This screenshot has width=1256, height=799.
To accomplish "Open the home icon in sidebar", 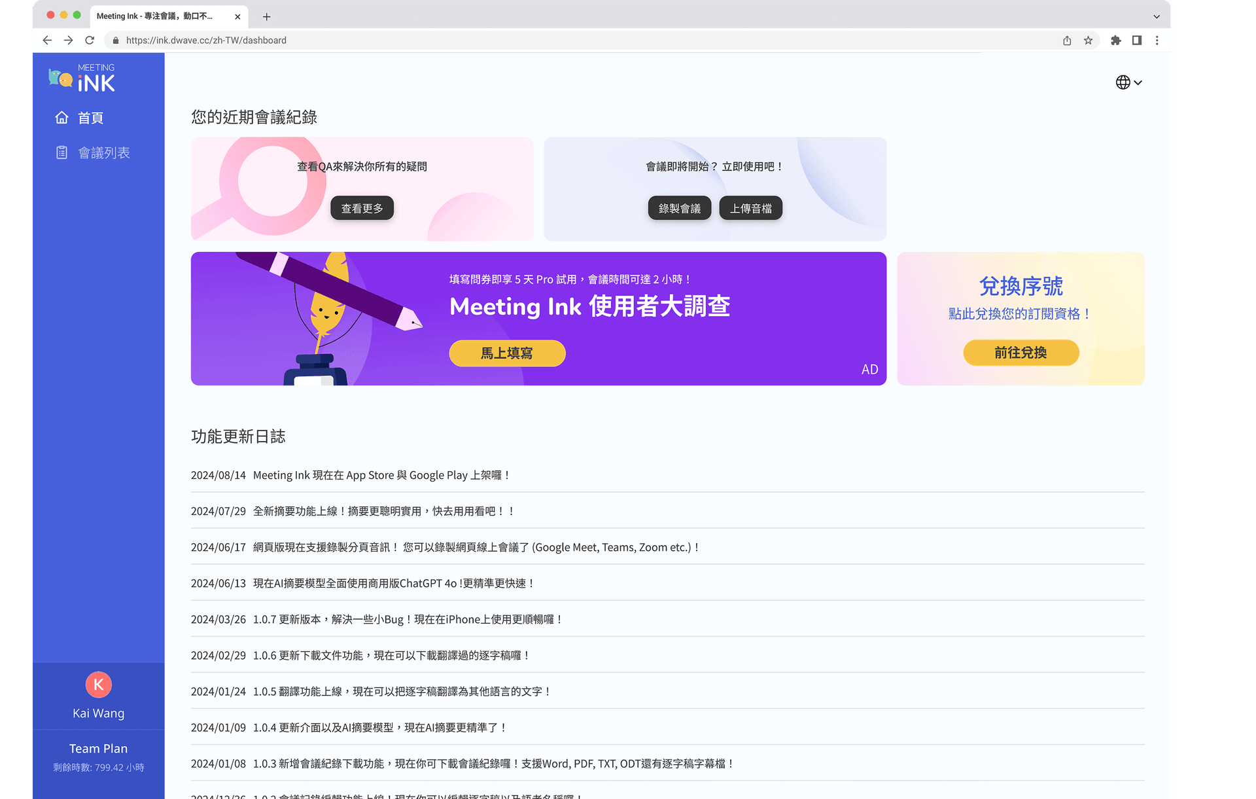I will tap(61, 118).
